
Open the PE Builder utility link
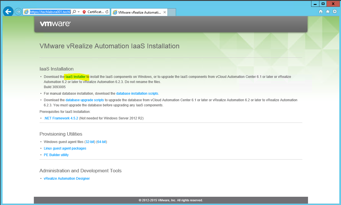[56, 155]
